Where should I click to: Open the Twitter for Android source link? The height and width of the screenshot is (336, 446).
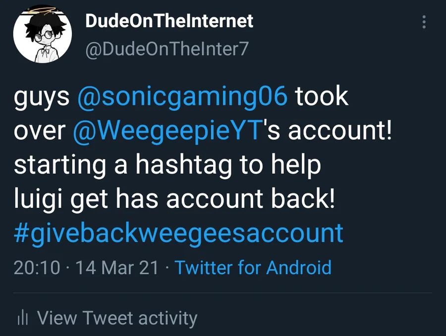click(x=253, y=268)
